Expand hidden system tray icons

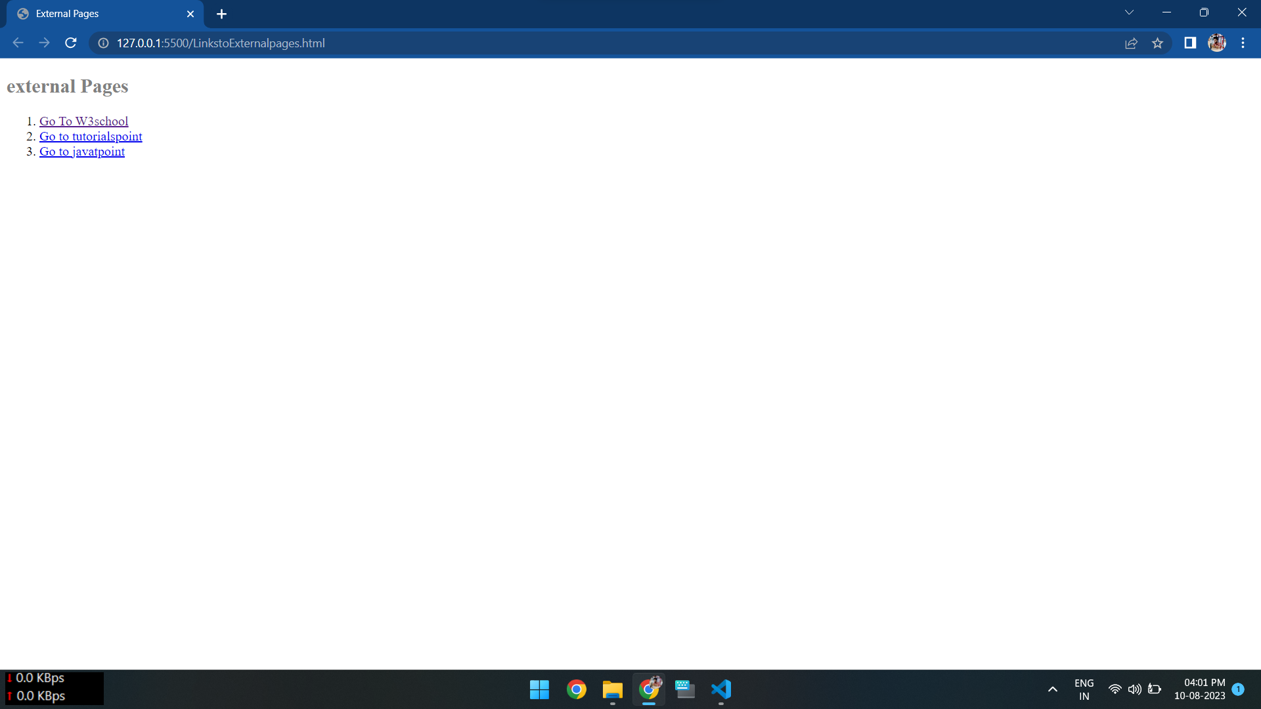click(1051, 689)
